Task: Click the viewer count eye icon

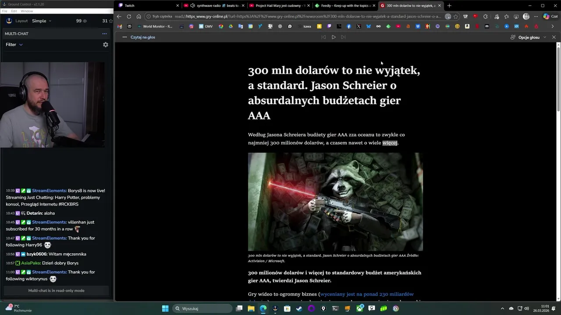Action: [x=85, y=21]
